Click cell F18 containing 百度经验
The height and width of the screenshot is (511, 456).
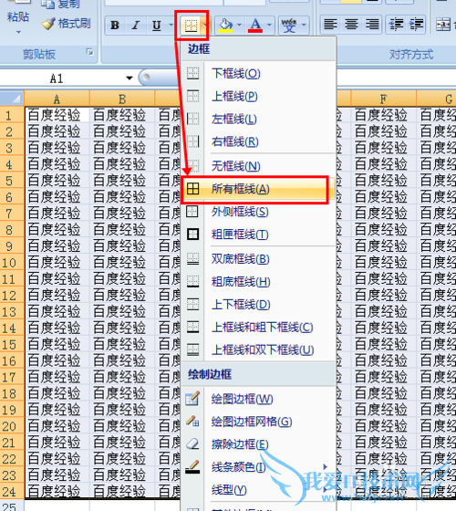point(383,393)
